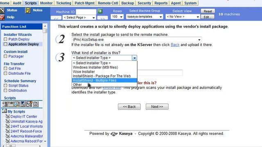Open the Status icon in header
This screenshot has width=262, height=147.
tap(2, 10)
